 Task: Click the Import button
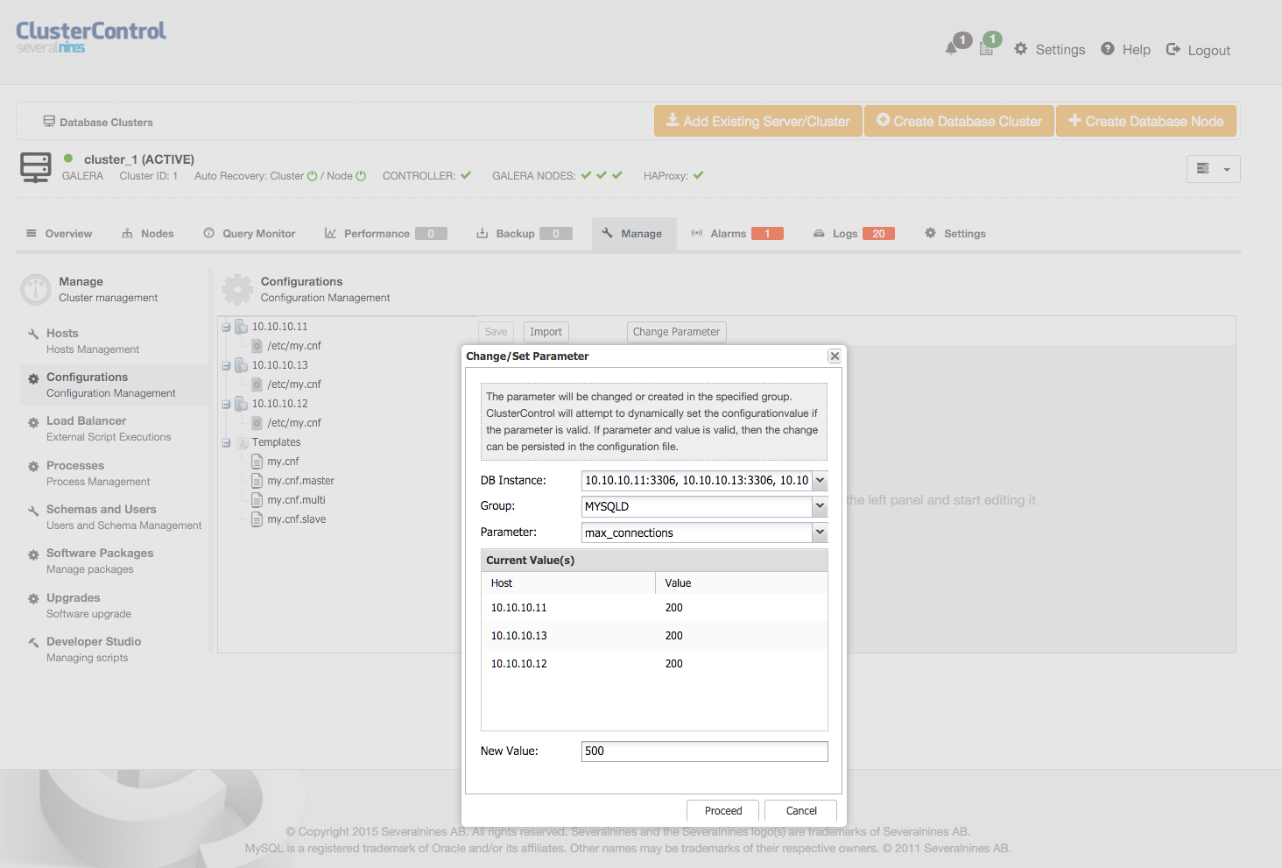coord(546,332)
